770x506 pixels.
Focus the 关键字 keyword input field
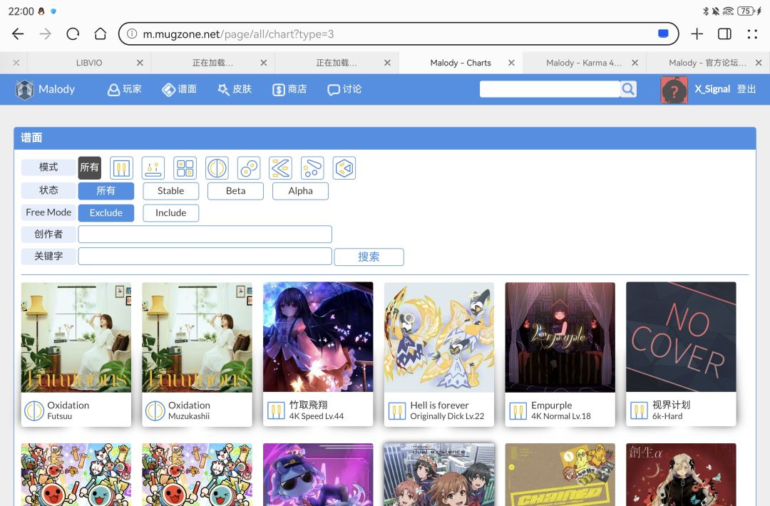(x=205, y=256)
